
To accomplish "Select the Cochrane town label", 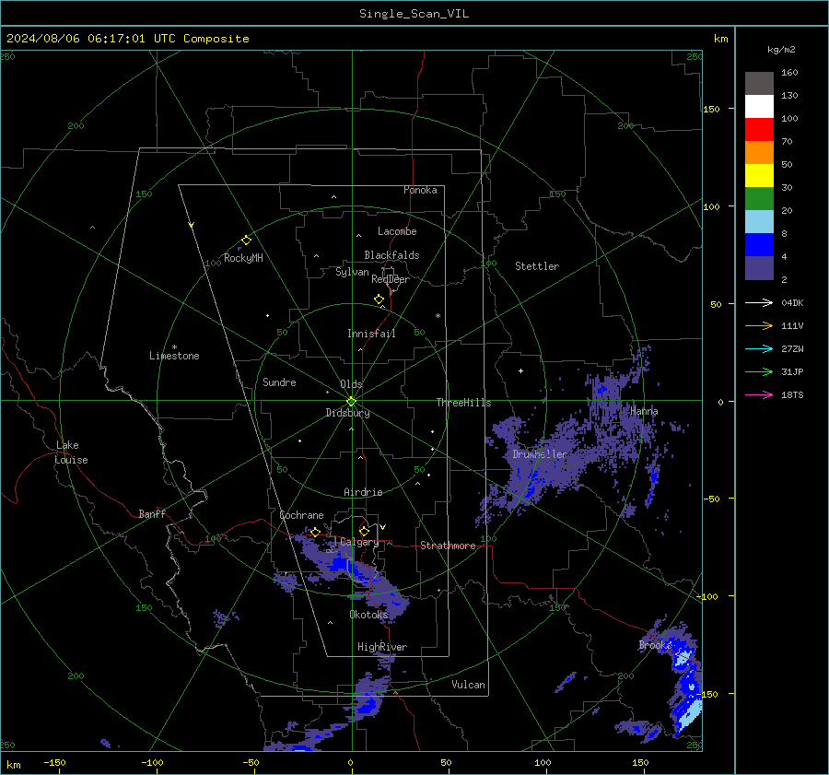I will (x=301, y=515).
